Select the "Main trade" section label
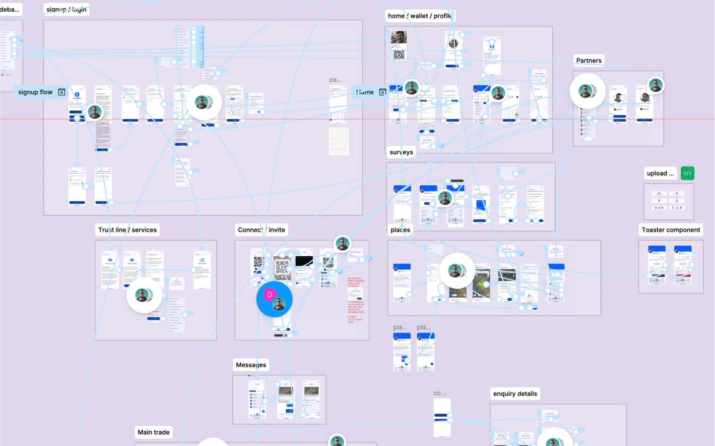 [x=154, y=432]
